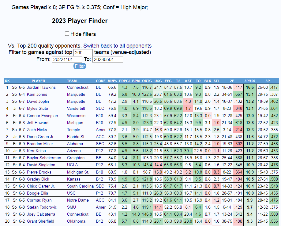Click Switch back to all opponents link
The image size is (281, 226).
point(117,46)
